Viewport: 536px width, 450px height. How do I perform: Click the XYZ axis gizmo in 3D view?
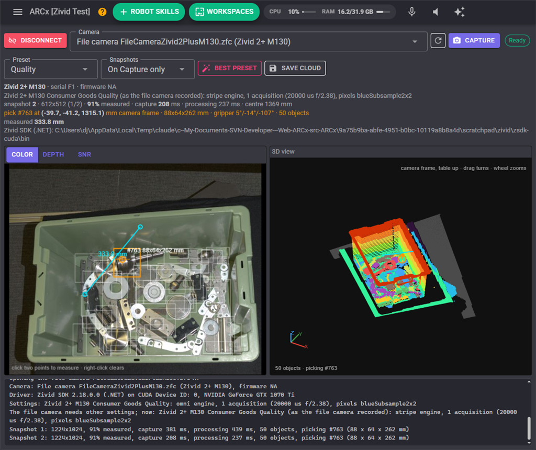coord(298,340)
